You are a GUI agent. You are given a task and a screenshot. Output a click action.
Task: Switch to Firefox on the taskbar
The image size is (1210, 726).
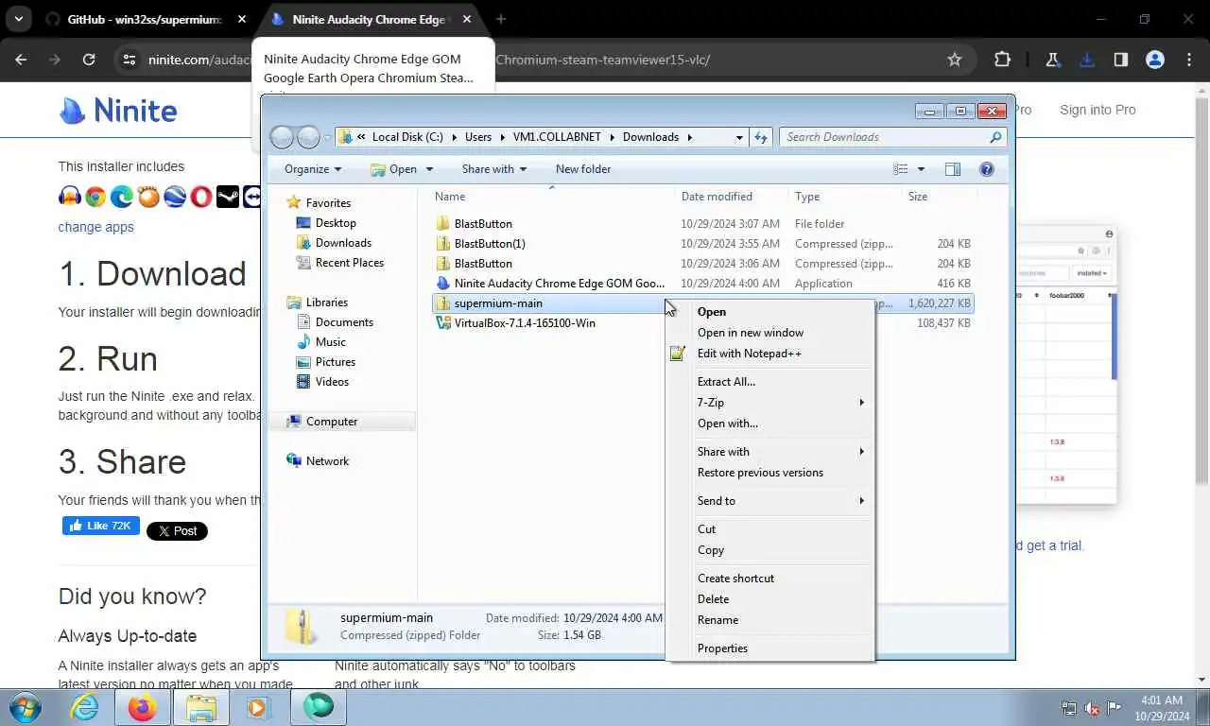pos(143,707)
